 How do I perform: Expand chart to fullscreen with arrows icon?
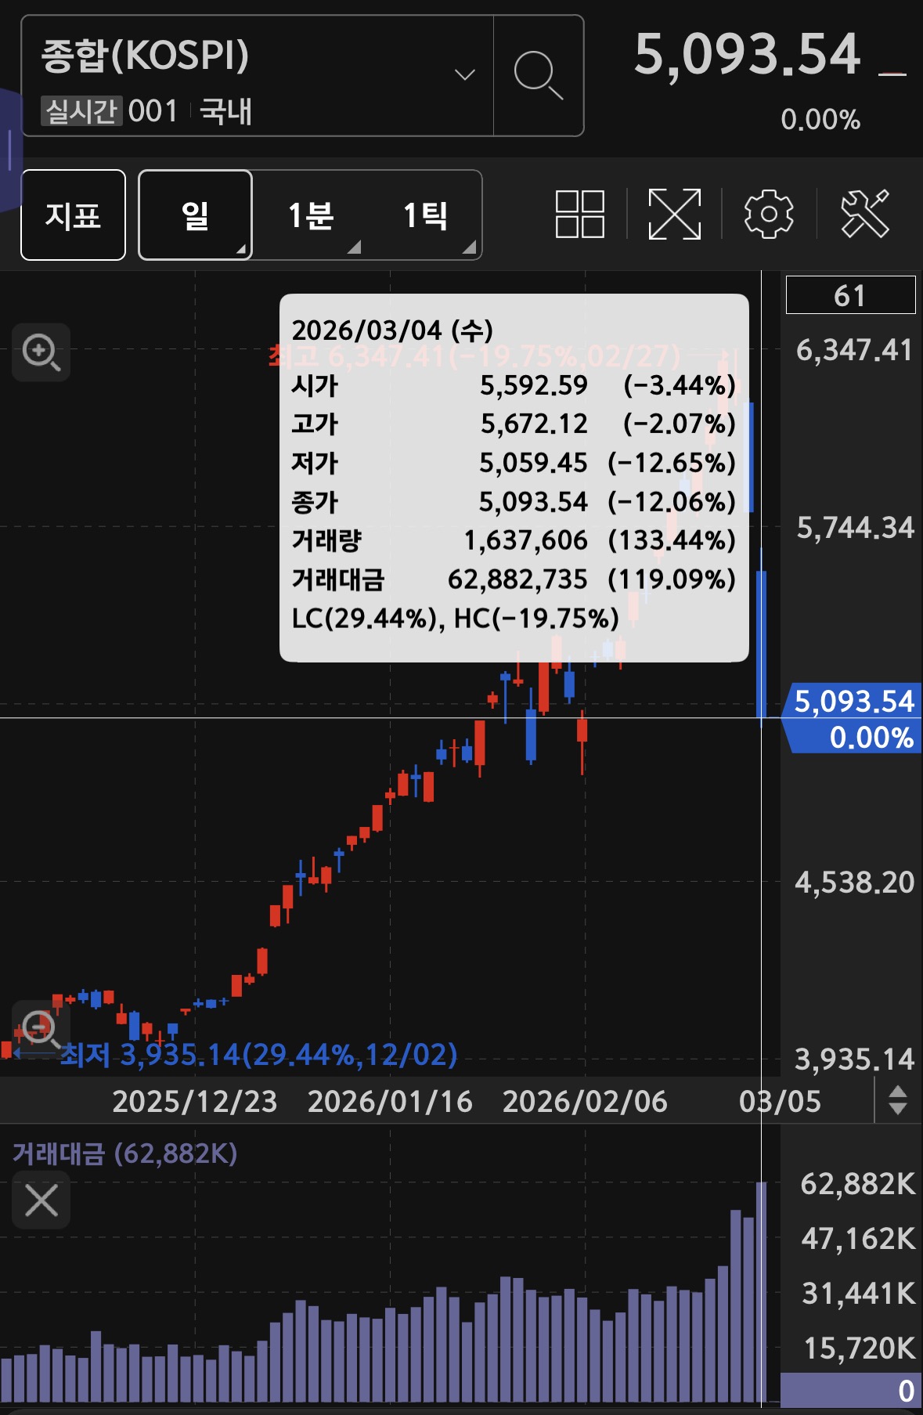(674, 214)
